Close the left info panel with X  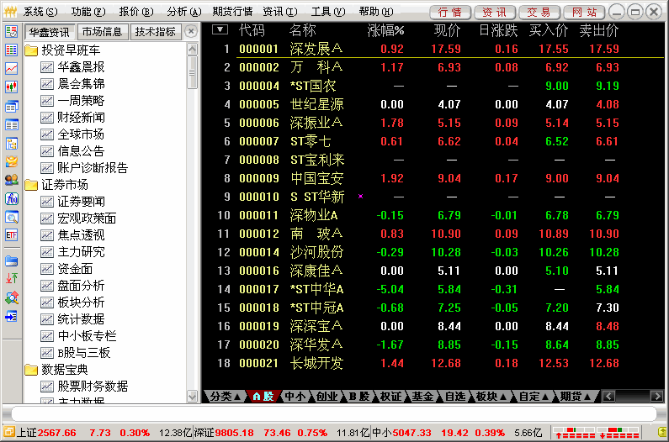191,32
